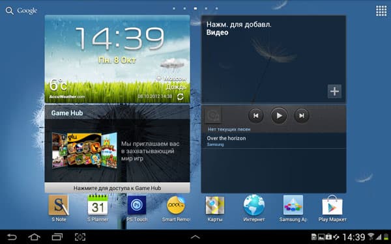Viewport: 391px width, 244px height.
Task: Tap Нажм. для добавл. Видео text
Action: (x=239, y=29)
